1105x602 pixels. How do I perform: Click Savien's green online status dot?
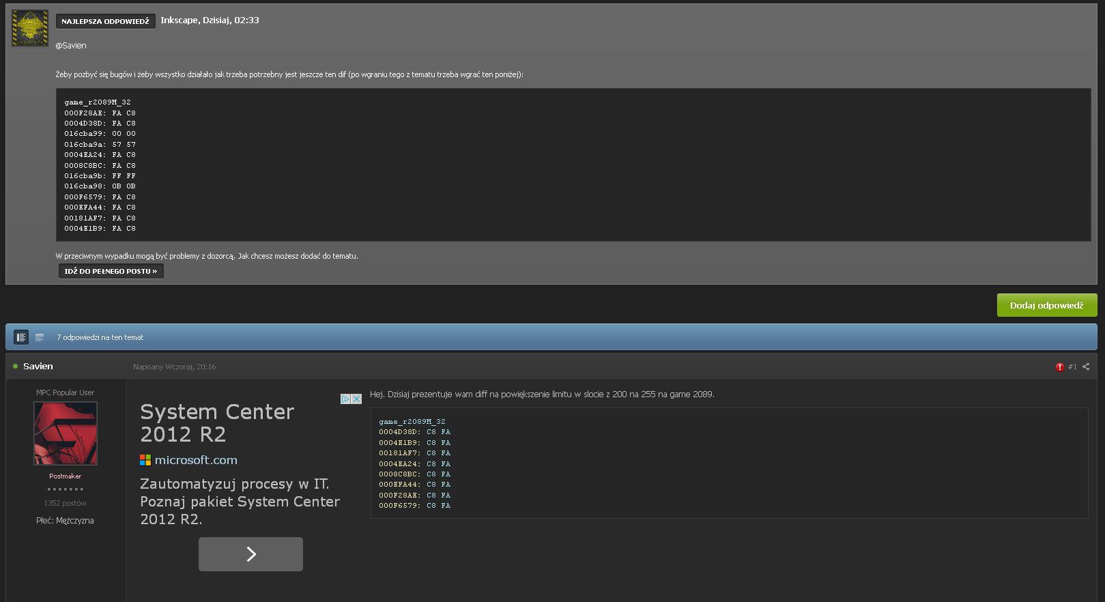coord(15,367)
